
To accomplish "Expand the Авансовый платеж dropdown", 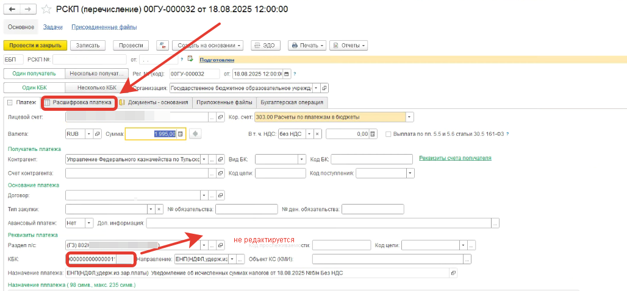I will 89,223.
